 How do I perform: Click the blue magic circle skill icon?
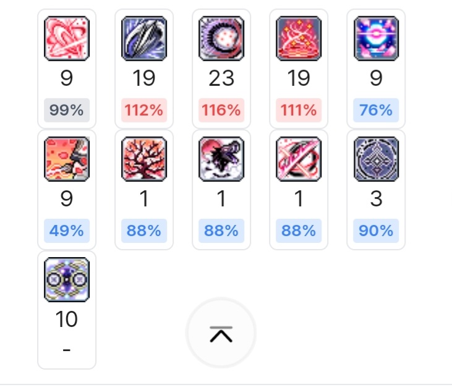tap(376, 159)
